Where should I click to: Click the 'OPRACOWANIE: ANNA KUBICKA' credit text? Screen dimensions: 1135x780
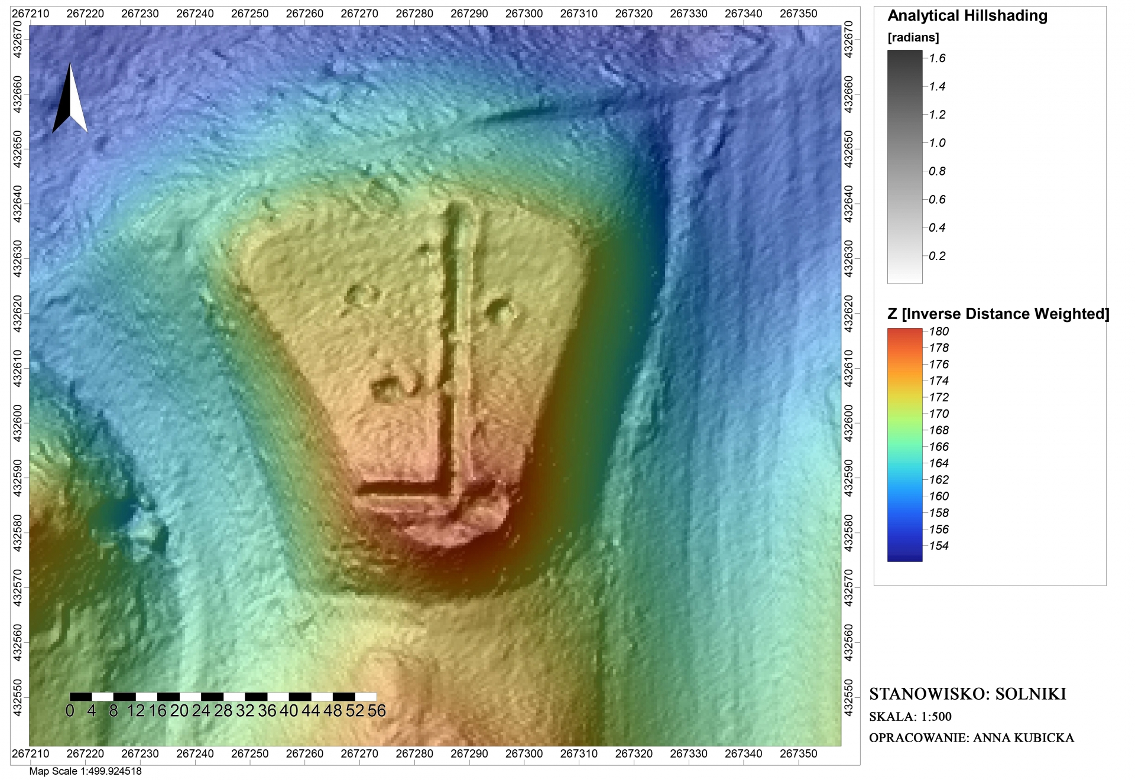[971, 737]
